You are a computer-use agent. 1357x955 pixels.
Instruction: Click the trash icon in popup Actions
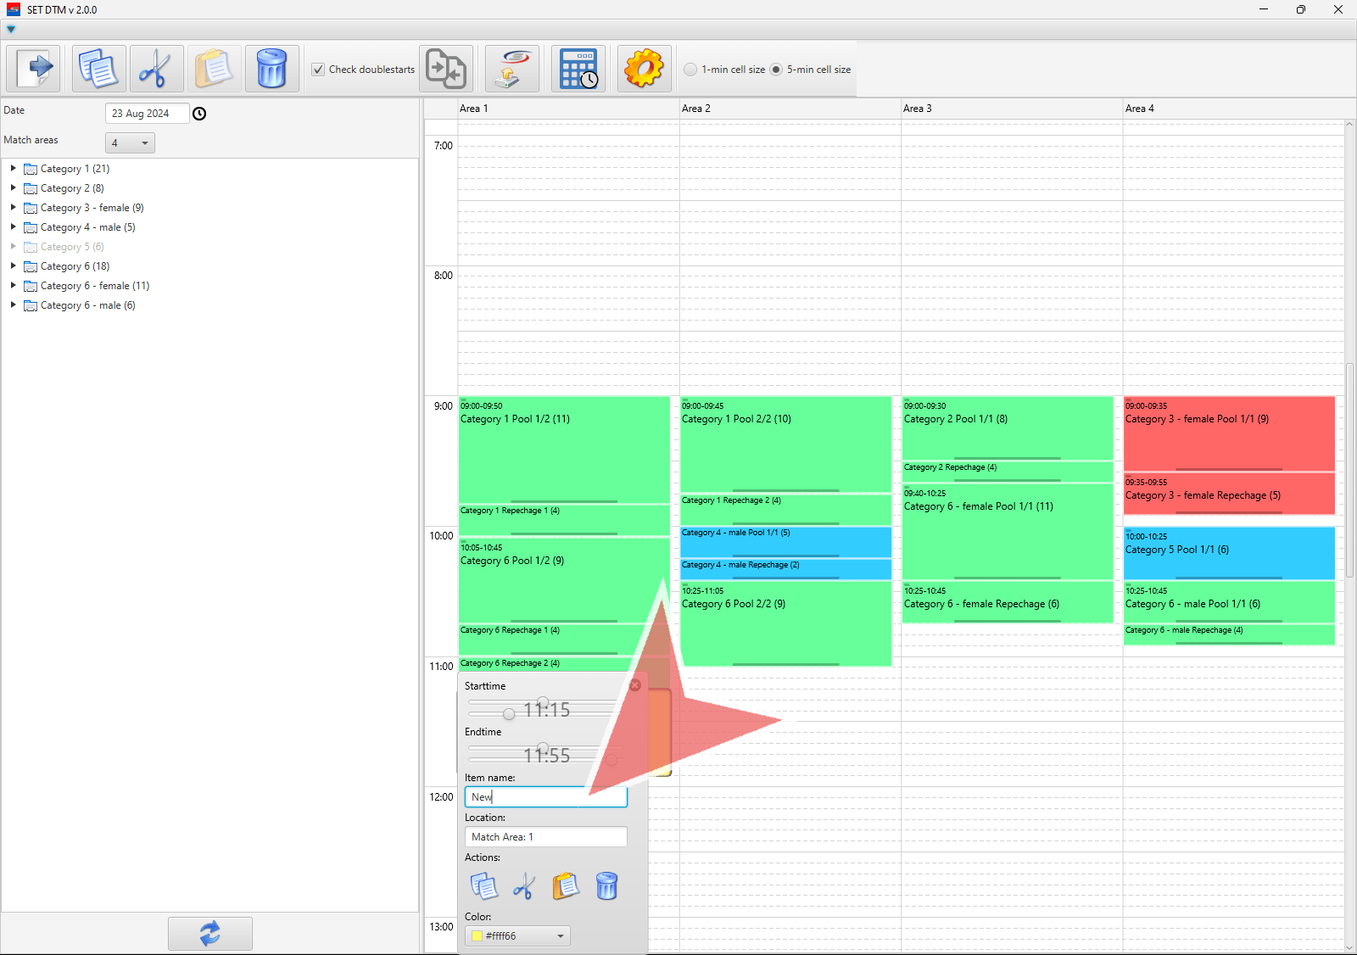[606, 886]
